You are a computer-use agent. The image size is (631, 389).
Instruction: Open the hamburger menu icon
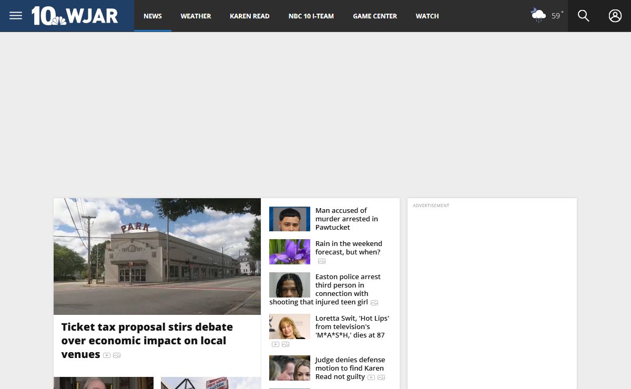pos(16,16)
